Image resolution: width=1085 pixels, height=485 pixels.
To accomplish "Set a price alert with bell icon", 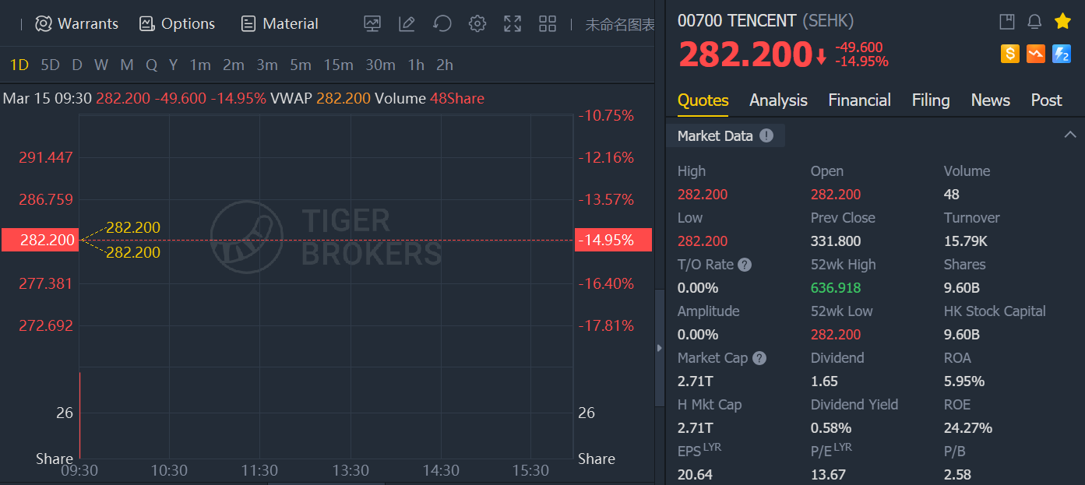I will (x=1034, y=21).
